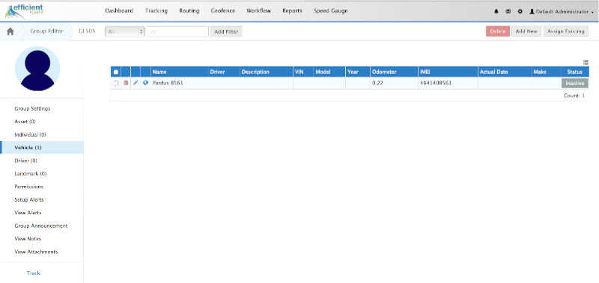The image size is (599, 283).
Task: Open the filter field dropdown showing All
Action: [x=124, y=31]
